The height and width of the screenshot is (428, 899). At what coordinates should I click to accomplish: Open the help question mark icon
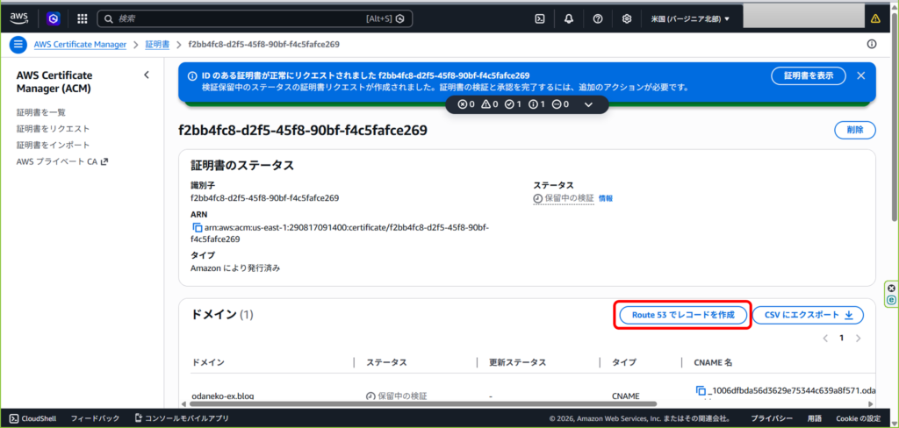click(x=598, y=18)
